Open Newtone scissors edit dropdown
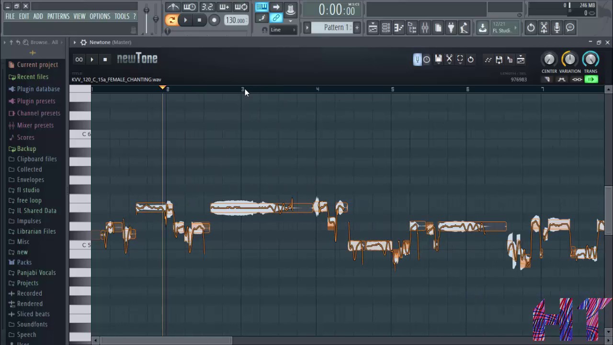613x345 pixels. [449, 59]
